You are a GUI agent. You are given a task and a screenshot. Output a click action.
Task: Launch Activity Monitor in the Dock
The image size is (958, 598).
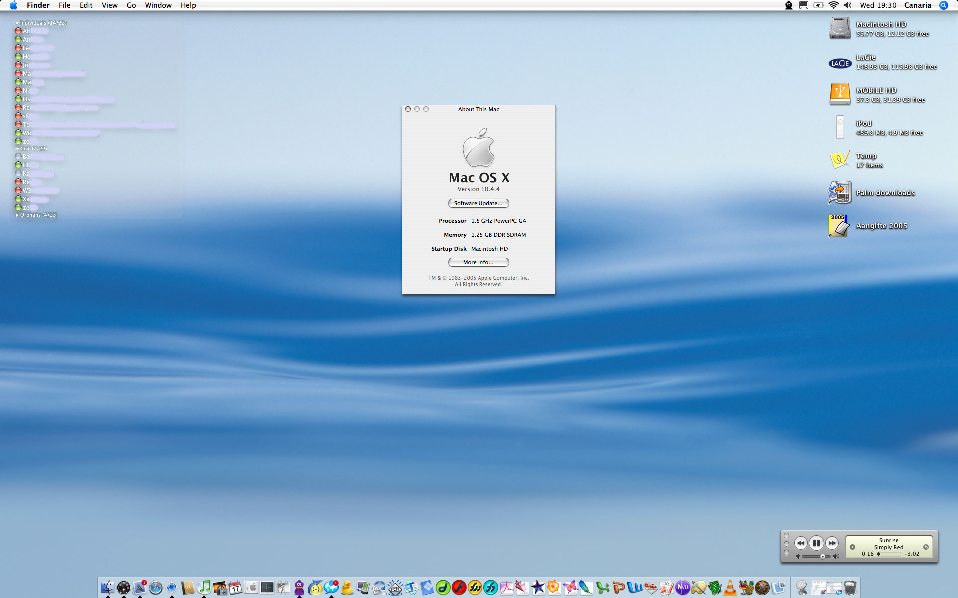[x=267, y=588]
